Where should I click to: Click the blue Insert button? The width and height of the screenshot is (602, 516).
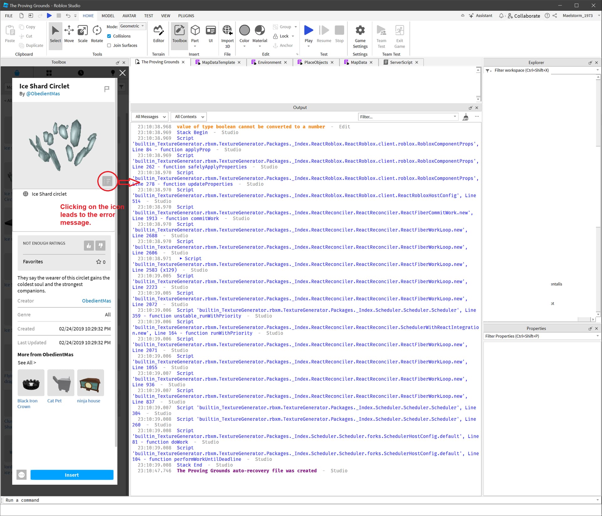[x=72, y=475]
